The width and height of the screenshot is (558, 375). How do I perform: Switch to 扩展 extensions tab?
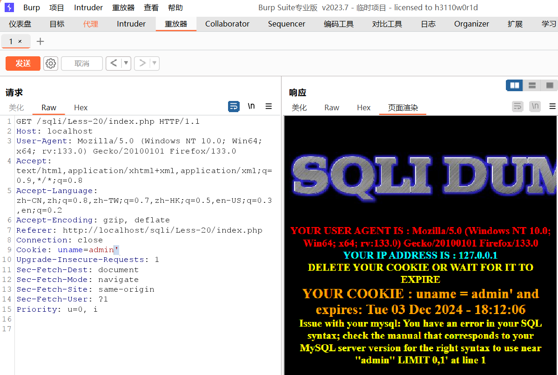515,24
